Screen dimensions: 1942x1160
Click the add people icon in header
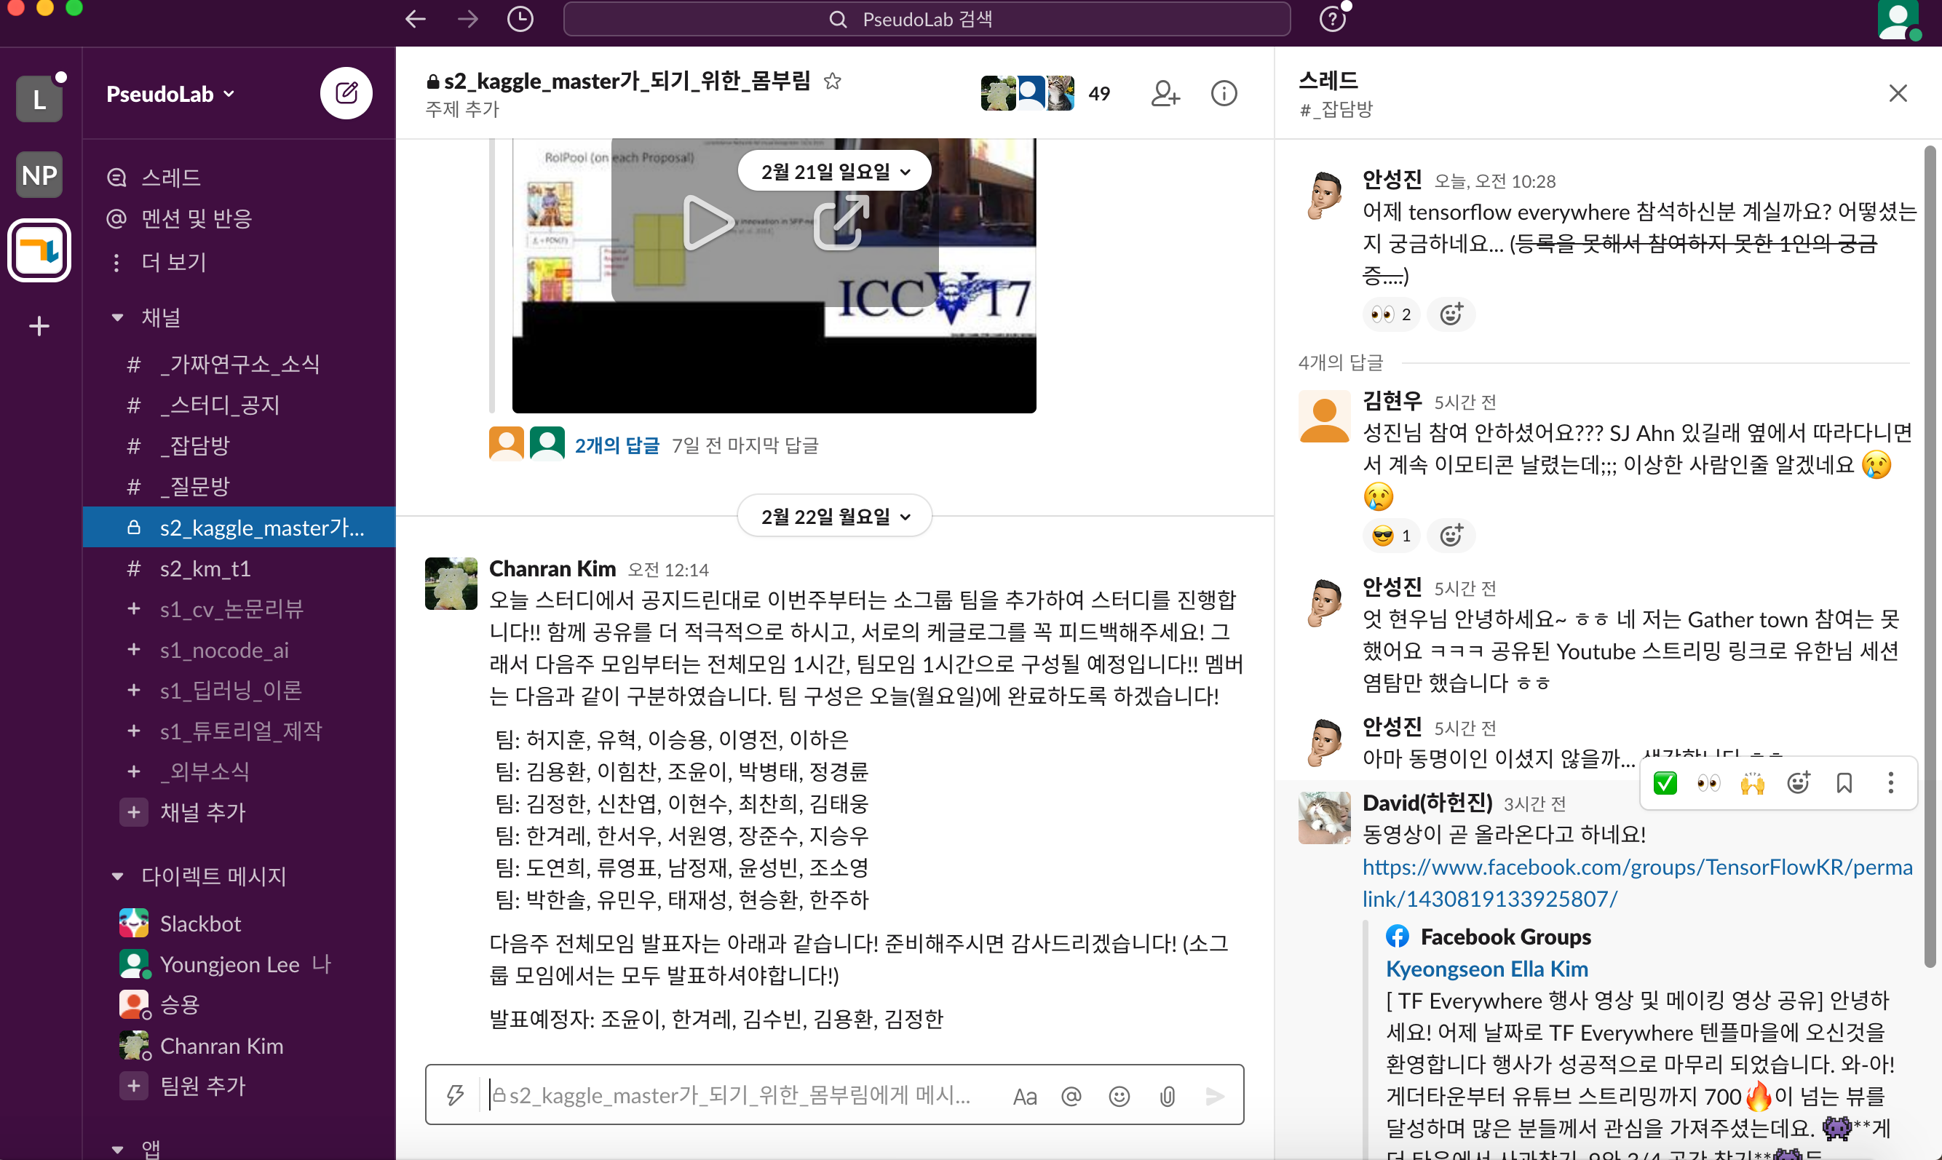pos(1164,93)
